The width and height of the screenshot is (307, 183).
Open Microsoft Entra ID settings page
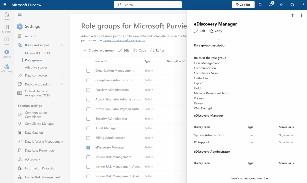38,53
